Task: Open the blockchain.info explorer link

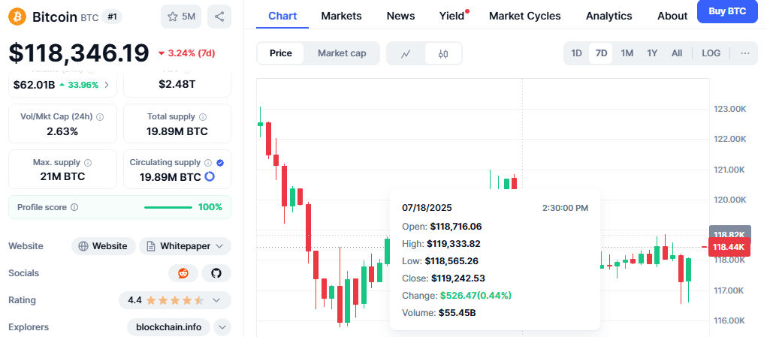Action: tap(169, 326)
